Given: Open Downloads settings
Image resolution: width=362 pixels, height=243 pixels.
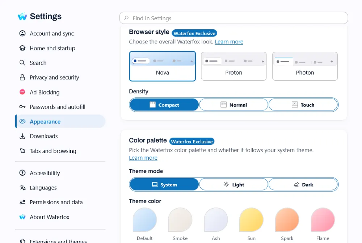Looking at the screenshot, I should (60, 136).
